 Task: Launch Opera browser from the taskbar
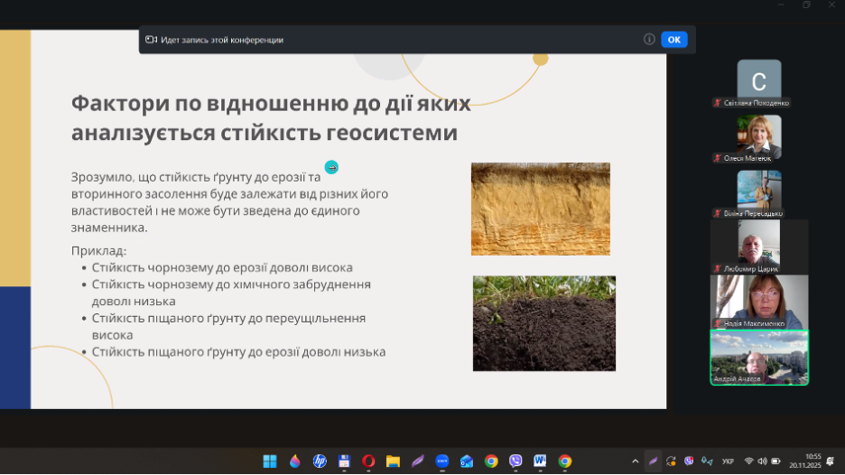click(x=368, y=461)
